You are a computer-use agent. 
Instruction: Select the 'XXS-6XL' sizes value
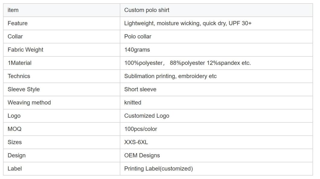point(136,142)
